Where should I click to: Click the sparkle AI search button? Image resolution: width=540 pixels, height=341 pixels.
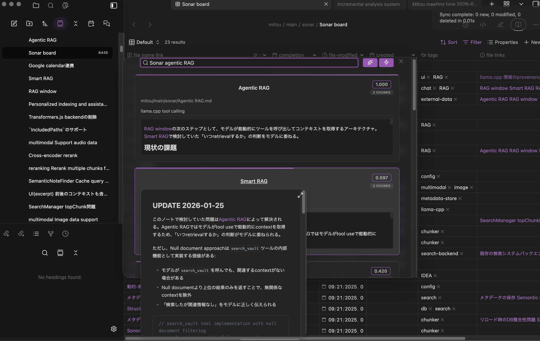(370, 62)
